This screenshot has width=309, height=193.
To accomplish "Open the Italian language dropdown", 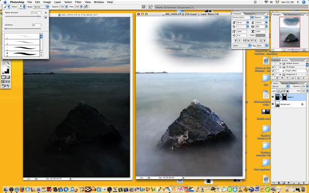I will pos(242,45).
